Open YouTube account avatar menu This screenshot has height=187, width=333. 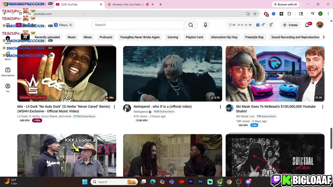(320, 25)
